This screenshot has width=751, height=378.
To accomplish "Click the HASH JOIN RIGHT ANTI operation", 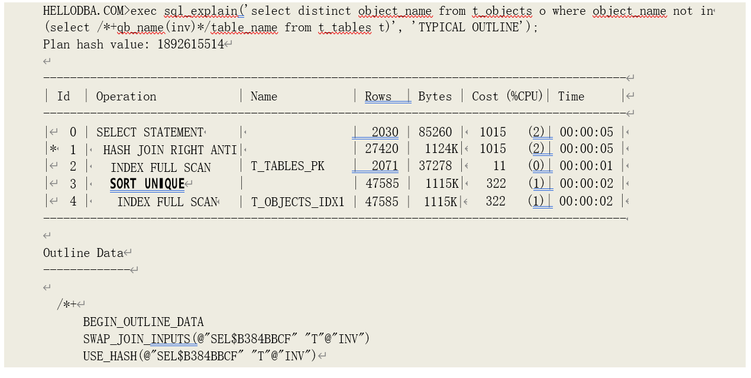I will tap(170, 149).
